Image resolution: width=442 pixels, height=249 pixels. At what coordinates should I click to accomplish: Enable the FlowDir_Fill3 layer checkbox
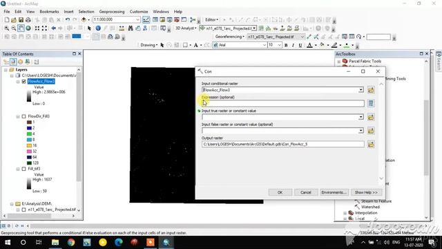23,116
